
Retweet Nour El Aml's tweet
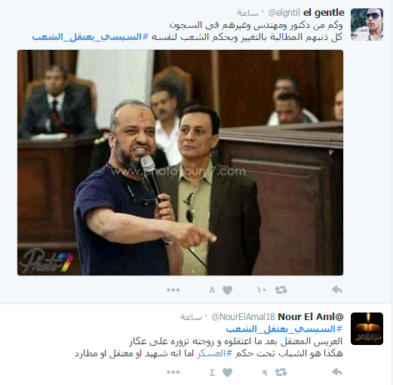coord(281,372)
